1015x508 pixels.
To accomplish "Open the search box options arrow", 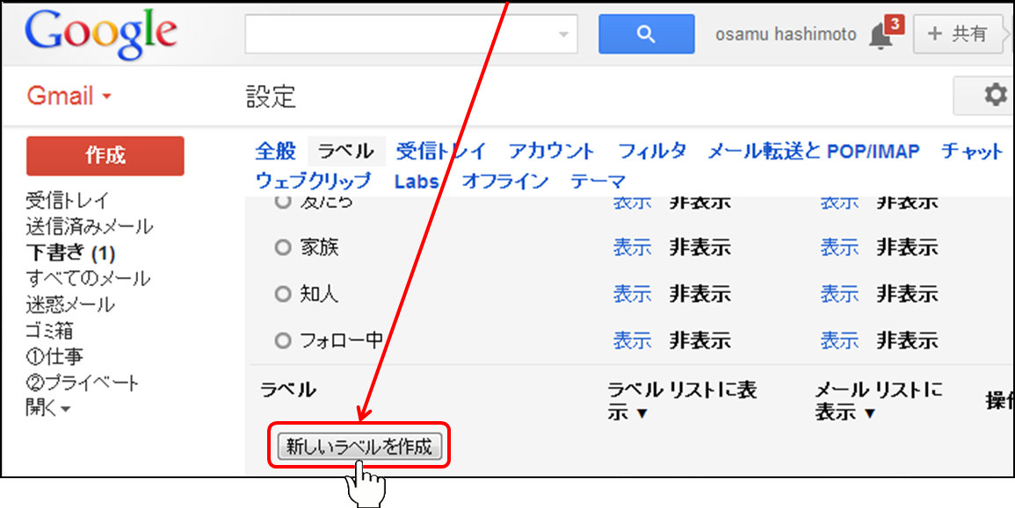I will coord(563,35).
